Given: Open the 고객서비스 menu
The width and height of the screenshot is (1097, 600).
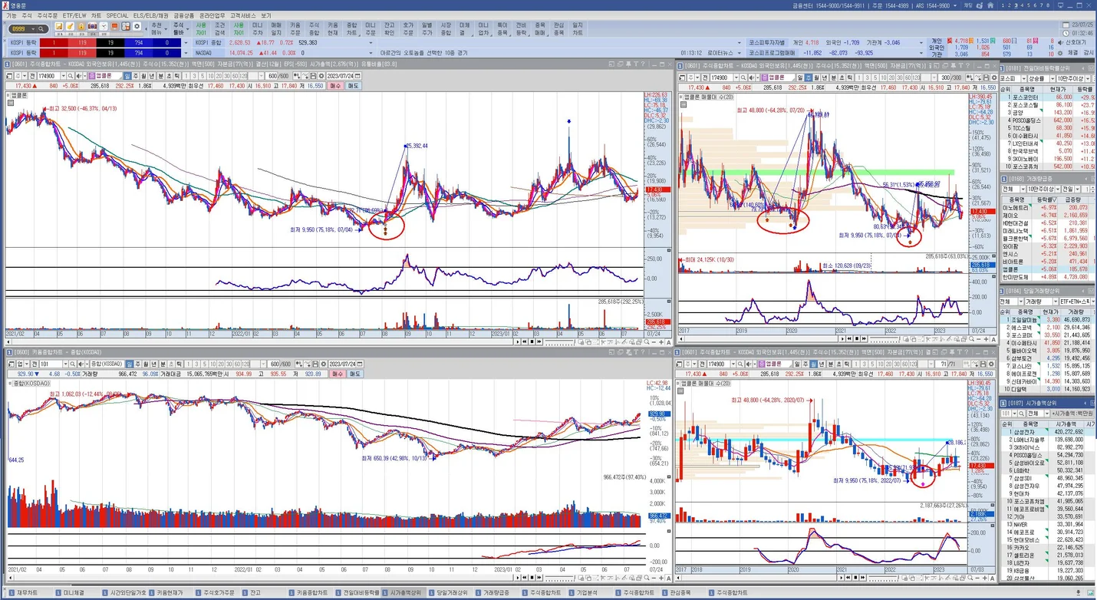Looking at the screenshot, I should 242,15.
